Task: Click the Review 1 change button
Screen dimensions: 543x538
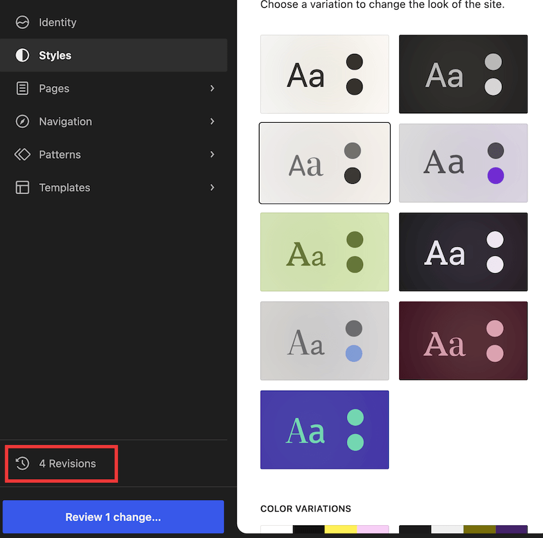Action: pos(113,517)
